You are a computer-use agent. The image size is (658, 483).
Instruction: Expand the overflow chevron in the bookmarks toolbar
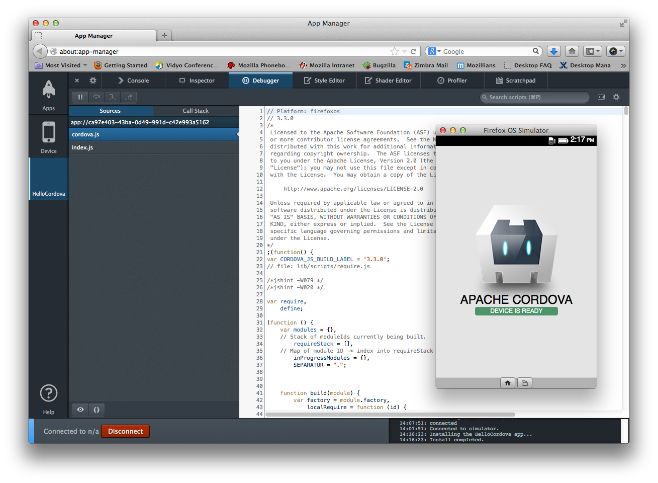(x=623, y=65)
